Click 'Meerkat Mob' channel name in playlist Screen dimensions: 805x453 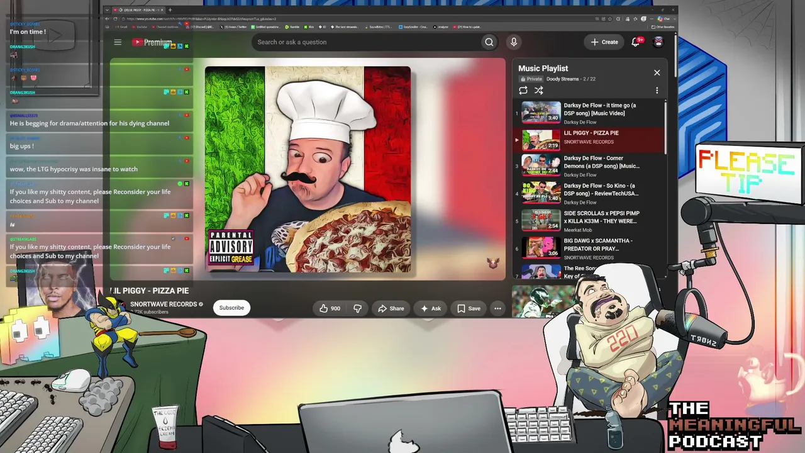coord(578,230)
